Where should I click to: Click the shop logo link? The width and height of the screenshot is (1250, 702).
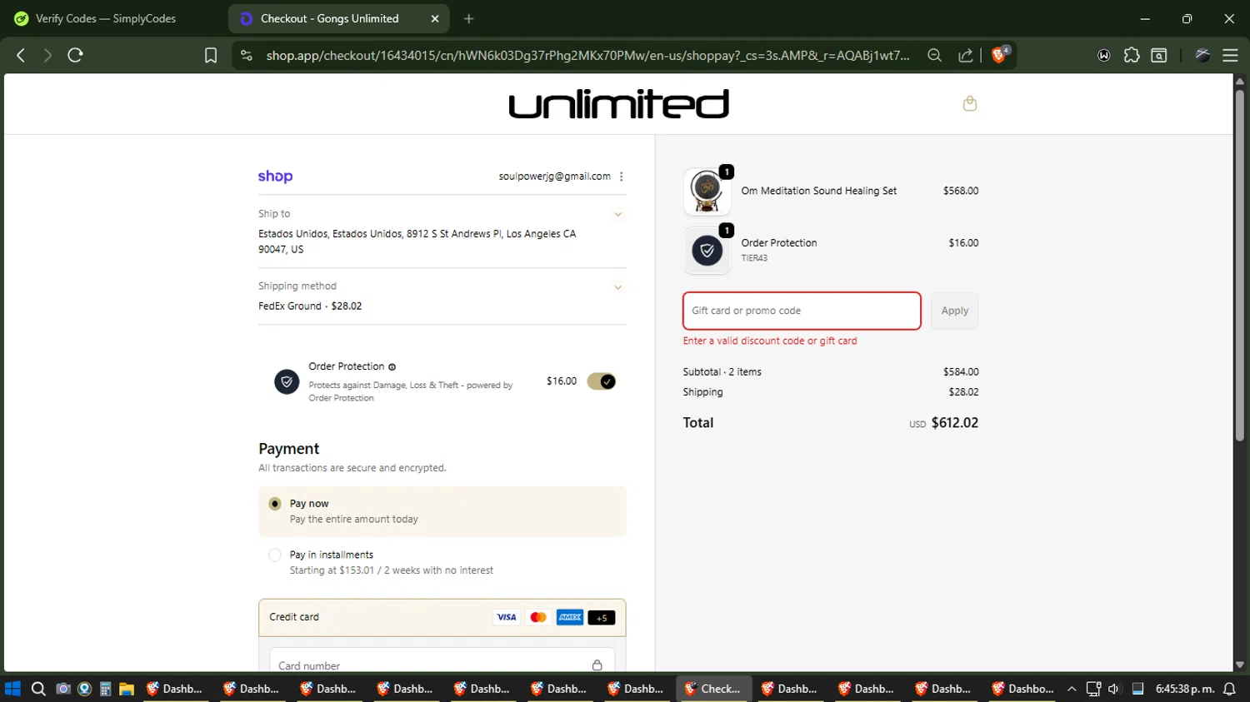click(x=275, y=177)
